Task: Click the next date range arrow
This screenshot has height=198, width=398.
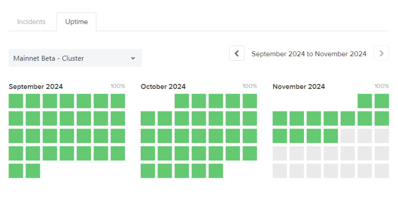Action: tap(381, 54)
